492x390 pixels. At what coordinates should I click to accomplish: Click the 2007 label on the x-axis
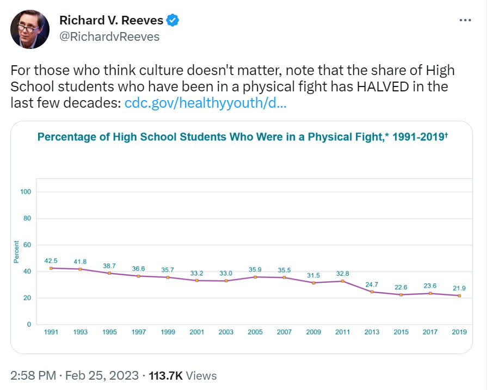coord(284,332)
